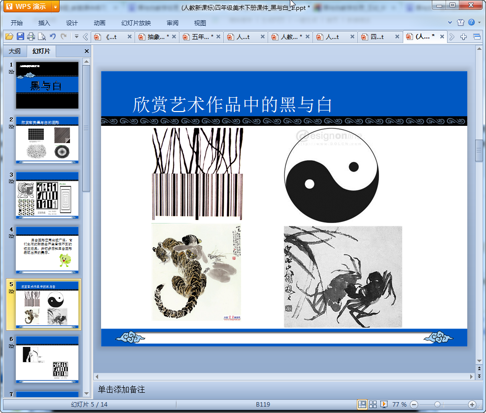The width and height of the screenshot is (486, 413).
Task: Go to previous slide with double-up arrow
Action: [x=479, y=368]
